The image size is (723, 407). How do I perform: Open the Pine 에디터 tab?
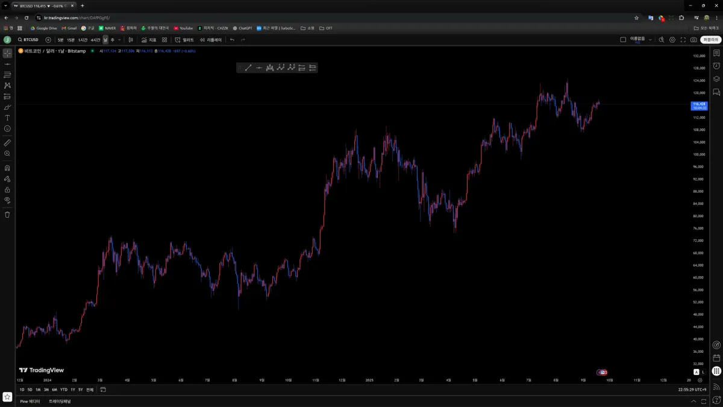tap(30, 401)
